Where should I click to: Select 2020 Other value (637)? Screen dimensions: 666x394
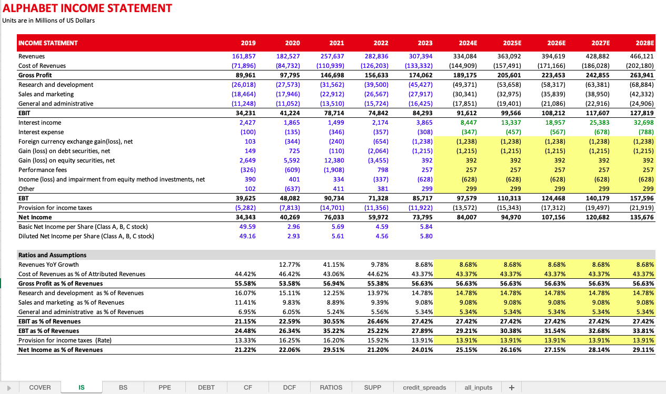(291, 189)
